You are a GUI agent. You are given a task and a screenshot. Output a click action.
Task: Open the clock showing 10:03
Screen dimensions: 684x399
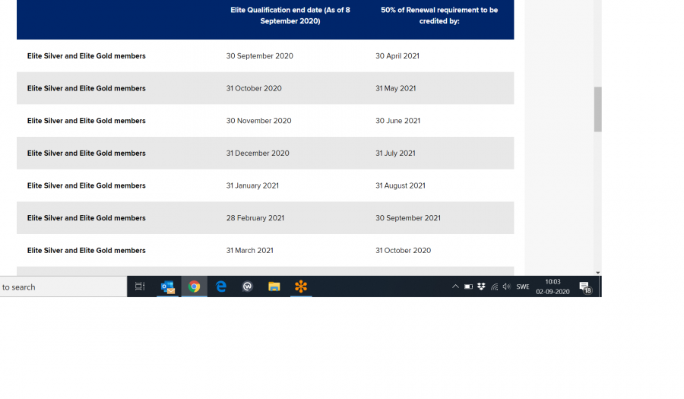pyautogui.click(x=553, y=287)
